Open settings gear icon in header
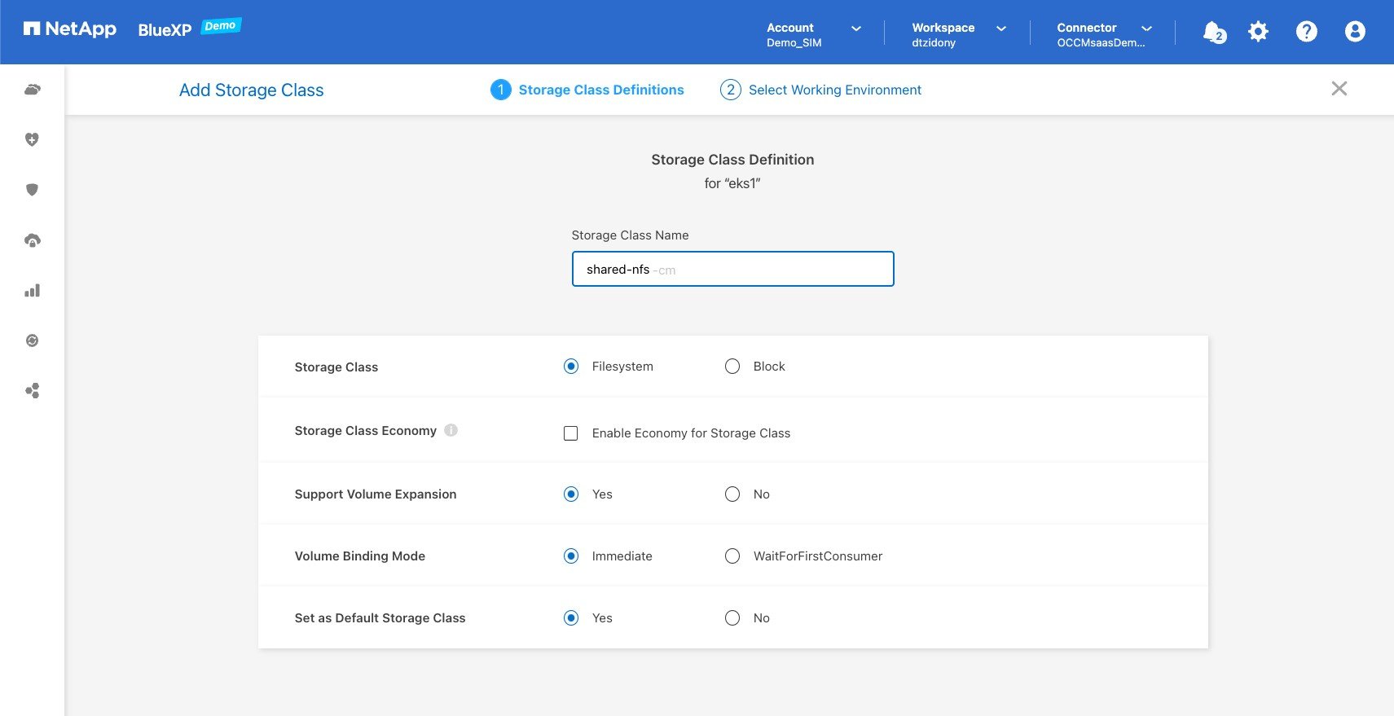 [1259, 32]
